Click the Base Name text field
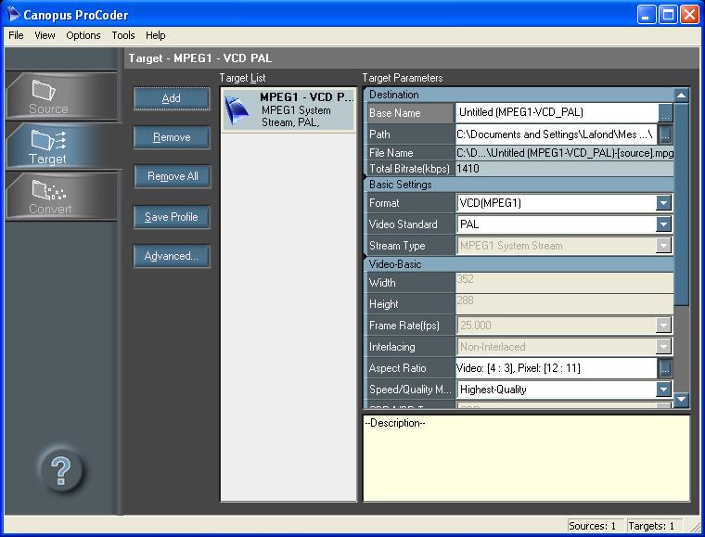The width and height of the screenshot is (705, 537). [557, 113]
